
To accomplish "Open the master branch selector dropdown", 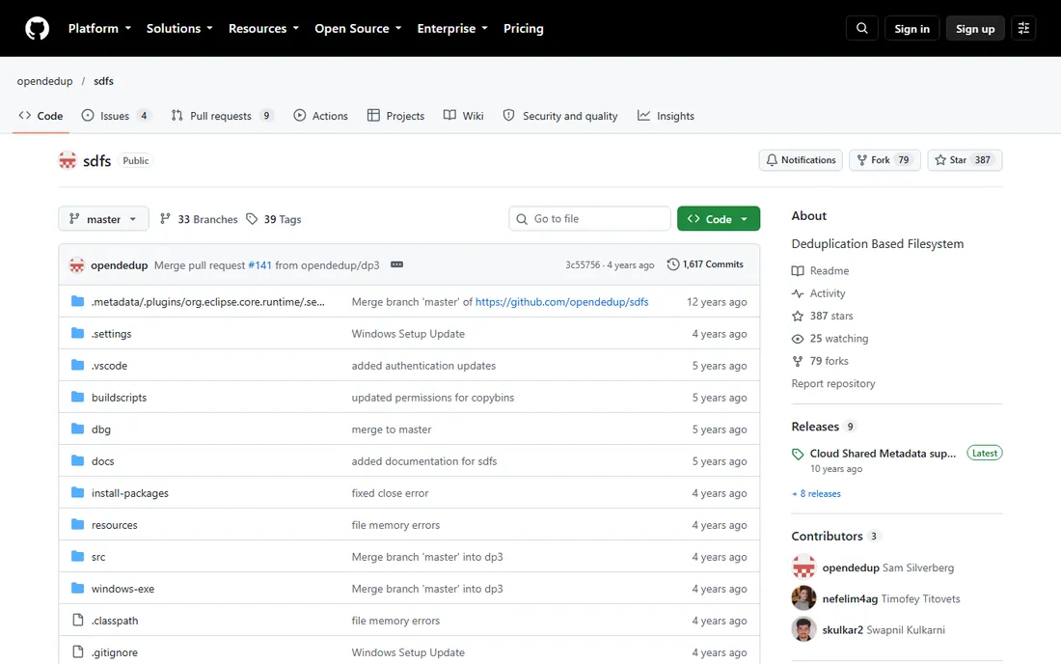I will [103, 219].
